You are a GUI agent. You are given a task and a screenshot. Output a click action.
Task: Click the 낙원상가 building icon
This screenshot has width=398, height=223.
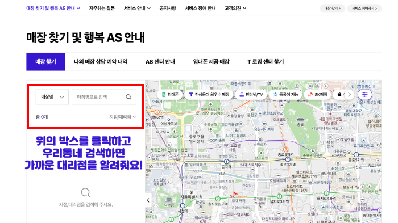coord(260,140)
